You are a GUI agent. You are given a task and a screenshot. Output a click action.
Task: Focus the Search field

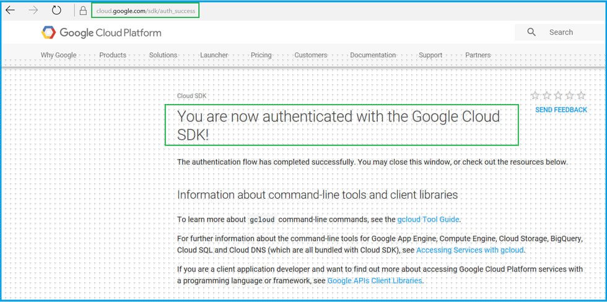coord(561,32)
